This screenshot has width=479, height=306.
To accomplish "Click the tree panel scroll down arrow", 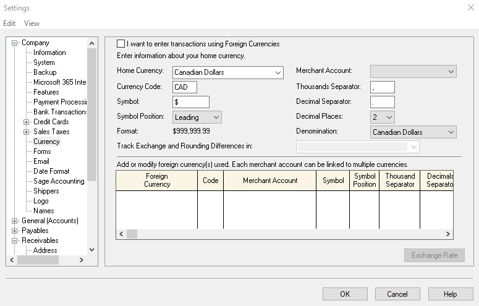I will pyautogui.click(x=92, y=250).
